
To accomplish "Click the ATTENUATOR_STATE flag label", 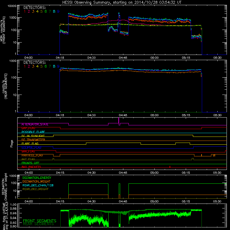I will click(35, 124).
